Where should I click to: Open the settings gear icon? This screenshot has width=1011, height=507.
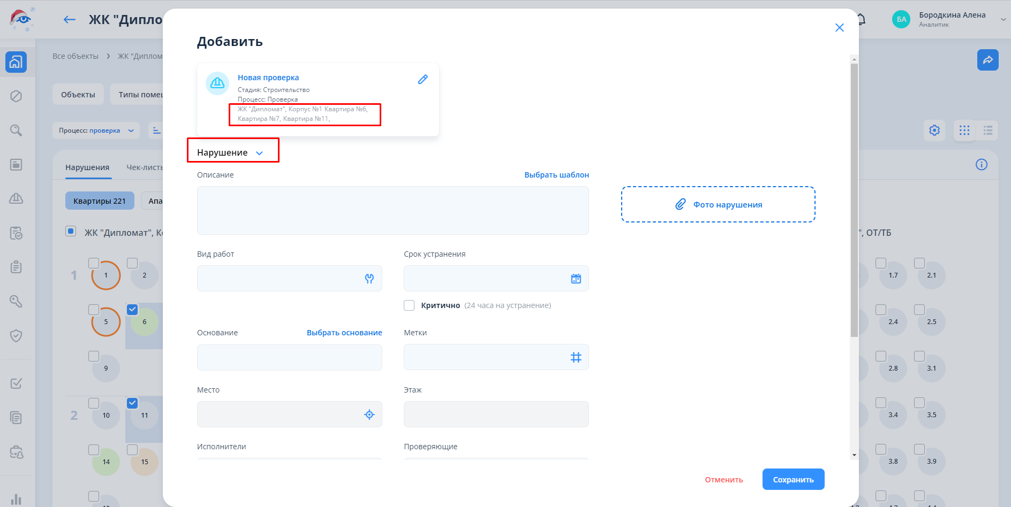[934, 130]
